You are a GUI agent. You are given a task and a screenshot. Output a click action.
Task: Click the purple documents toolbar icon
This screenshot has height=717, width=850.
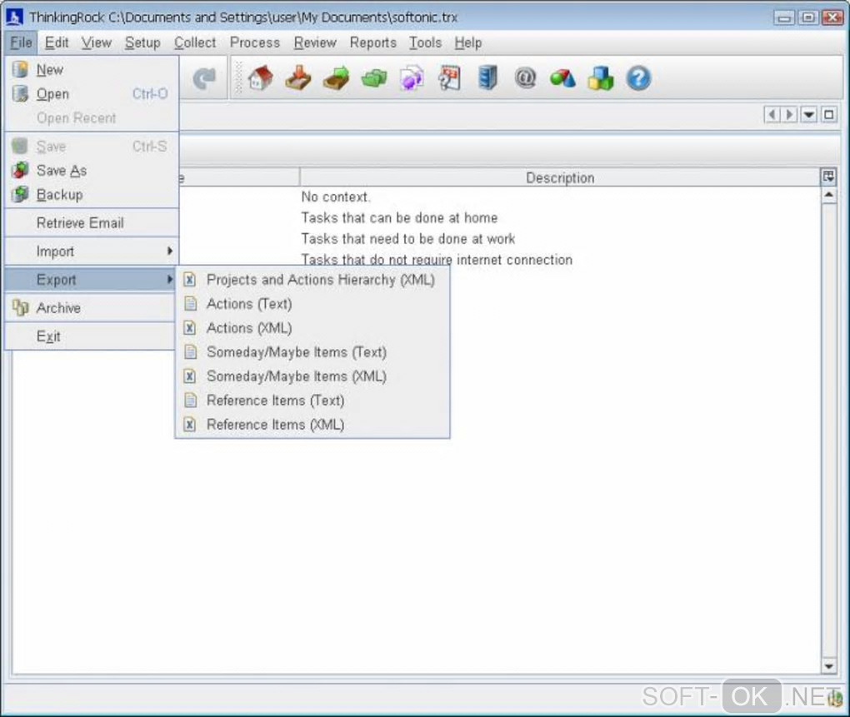point(412,78)
